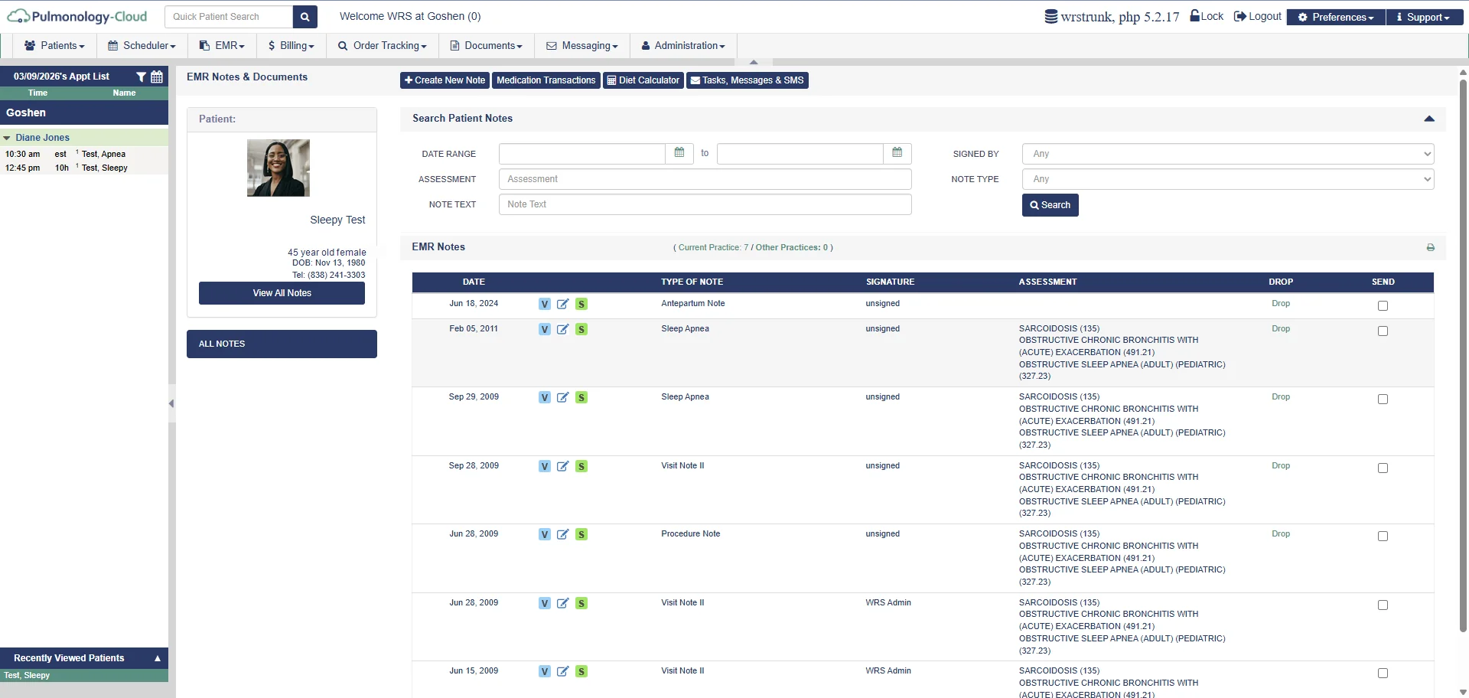The image size is (1469, 698).
Task: Collapse the Search Patient Notes panel
Action: tap(1428, 119)
